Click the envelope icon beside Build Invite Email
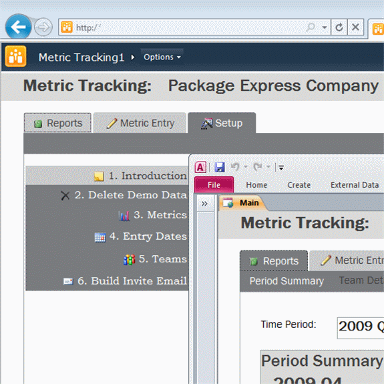Screen dimensions: 384x384 click(x=68, y=281)
